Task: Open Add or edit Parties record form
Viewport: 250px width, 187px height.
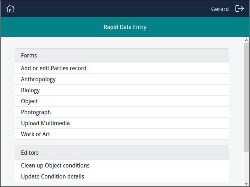Action: 54,68
